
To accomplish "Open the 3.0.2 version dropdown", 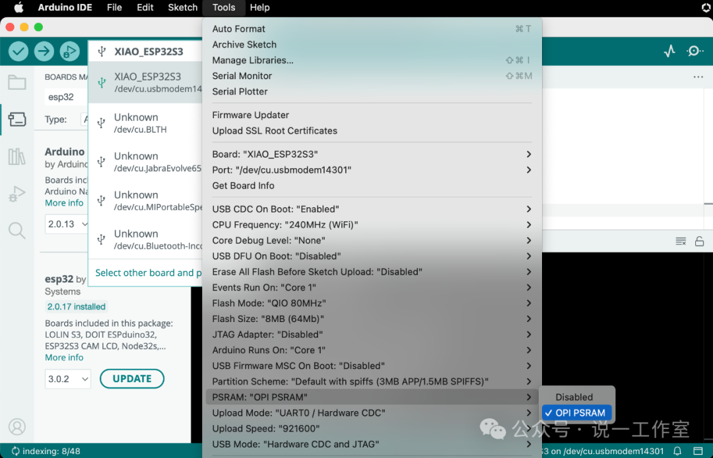I will [68, 379].
